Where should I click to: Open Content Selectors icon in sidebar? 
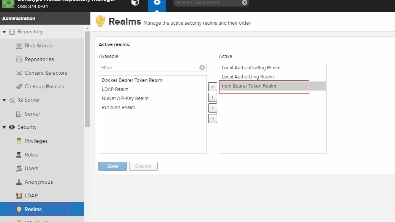[19, 73]
